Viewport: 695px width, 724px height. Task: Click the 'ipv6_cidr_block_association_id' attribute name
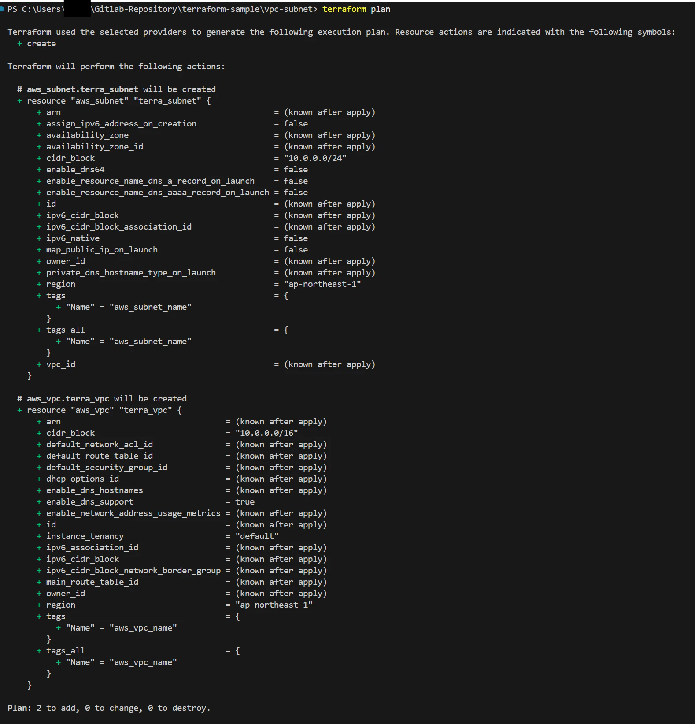119,227
